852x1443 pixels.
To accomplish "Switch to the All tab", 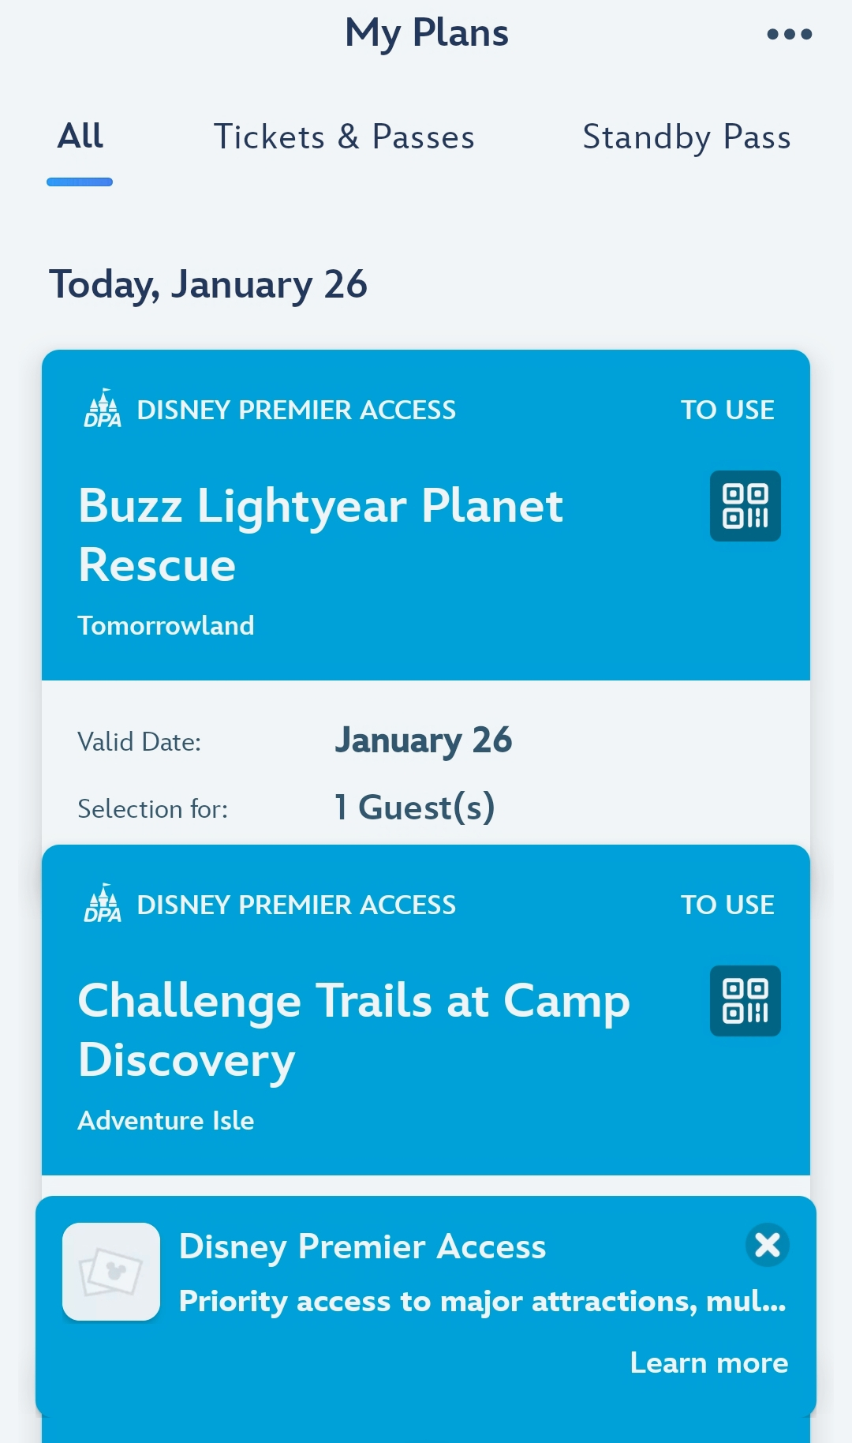I will pos(80,137).
